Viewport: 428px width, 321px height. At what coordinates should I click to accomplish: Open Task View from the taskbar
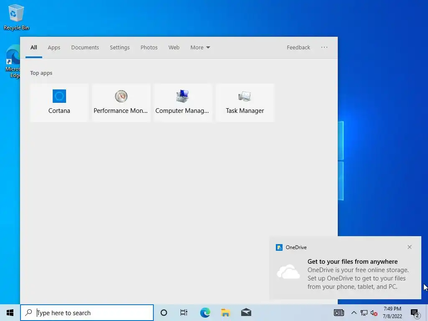[184, 313]
